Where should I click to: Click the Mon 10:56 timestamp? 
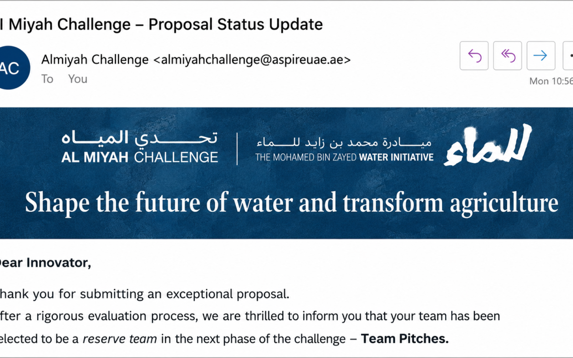pyautogui.click(x=551, y=81)
